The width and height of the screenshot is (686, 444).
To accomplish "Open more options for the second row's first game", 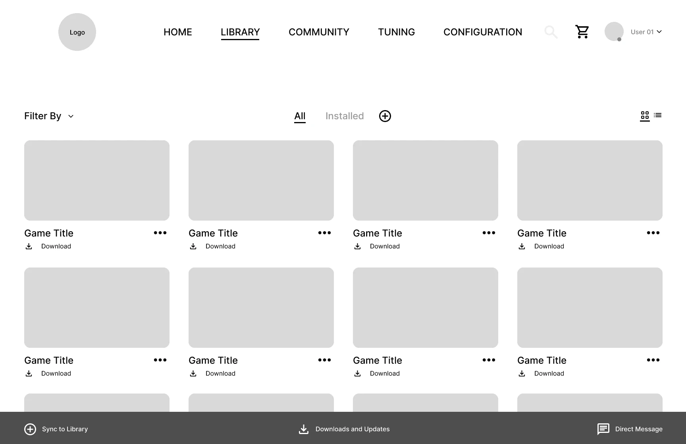I will (x=160, y=360).
